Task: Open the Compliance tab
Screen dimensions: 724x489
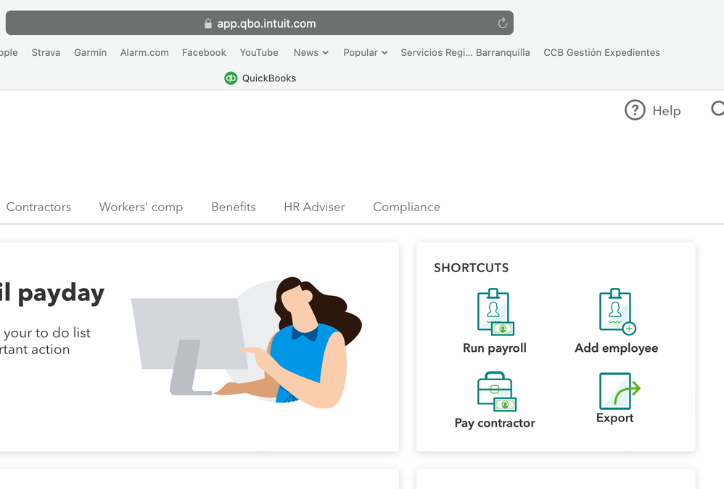Action: (406, 207)
